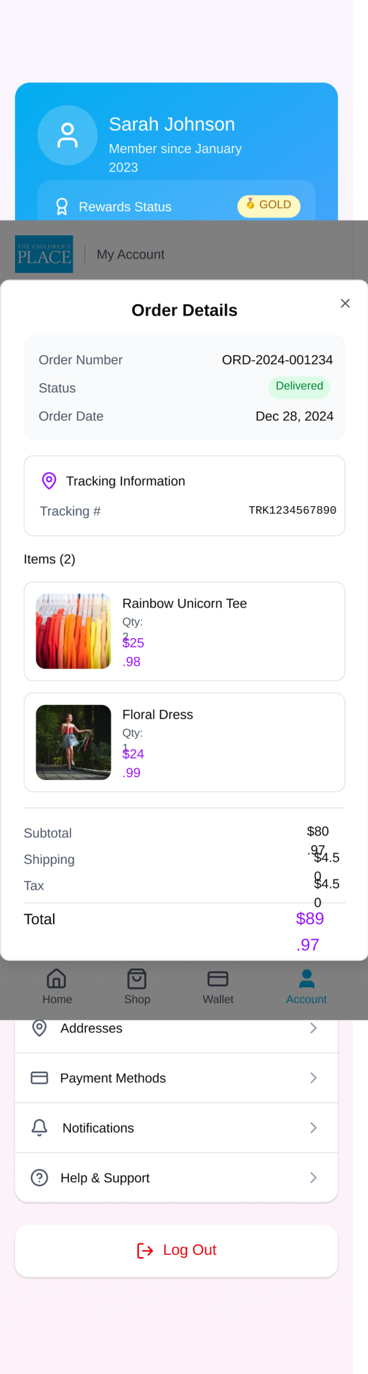
Task: Click Sarah Johnson's profile avatar
Action: coord(68,135)
